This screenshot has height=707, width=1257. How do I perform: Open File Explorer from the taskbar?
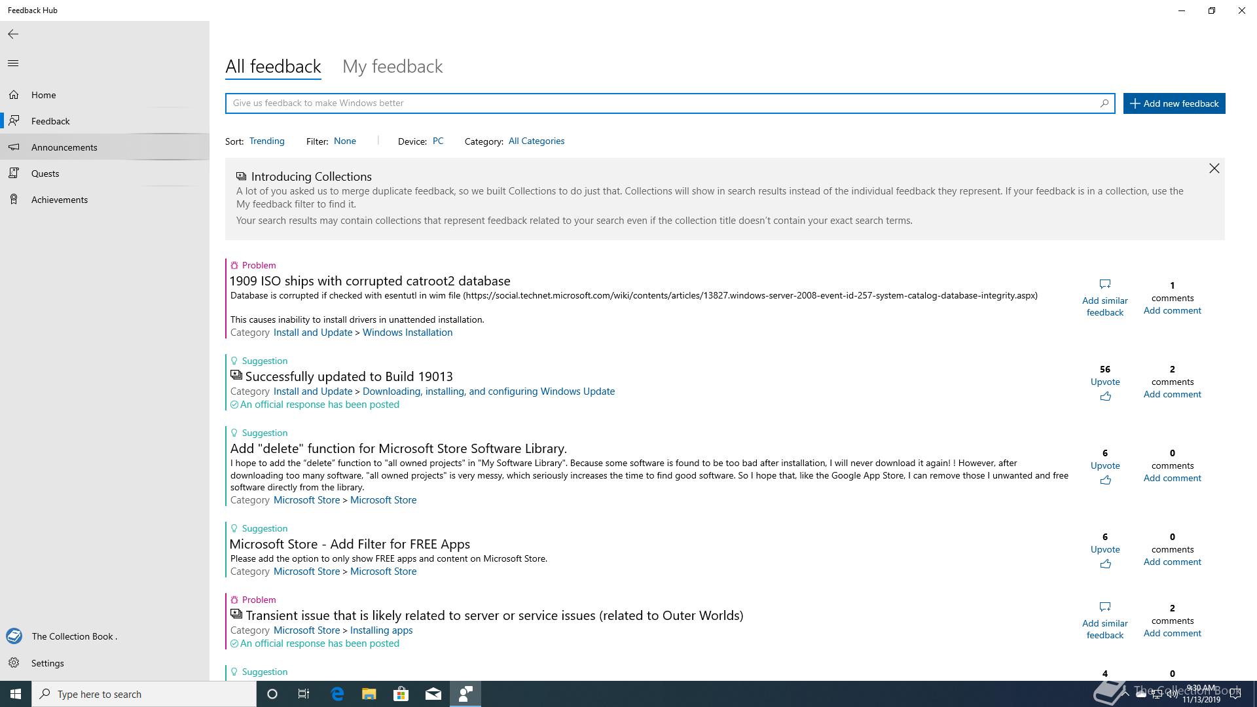pyautogui.click(x=369, y=694)
